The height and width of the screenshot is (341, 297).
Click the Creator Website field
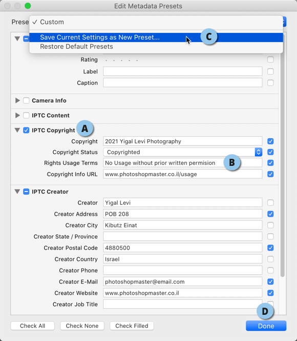coord(183,293)
